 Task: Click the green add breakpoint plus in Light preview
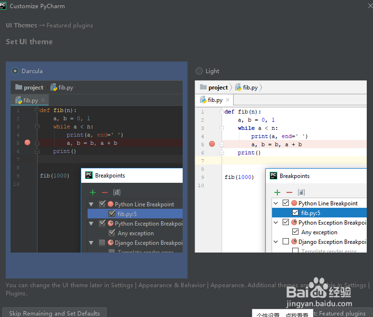pos(277,192)
